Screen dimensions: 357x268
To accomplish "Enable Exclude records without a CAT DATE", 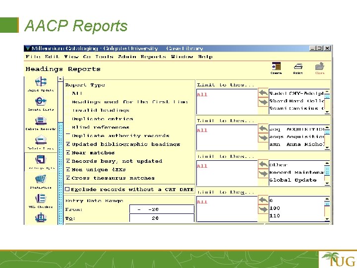I will point(67,190).
